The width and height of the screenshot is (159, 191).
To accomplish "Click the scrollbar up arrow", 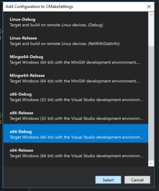I will [x=151, y=15].
